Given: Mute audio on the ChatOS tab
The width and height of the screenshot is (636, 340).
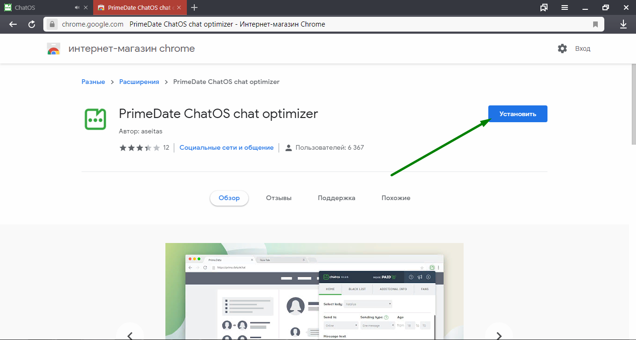Looking at the screenshot, I should pos(77,7).
